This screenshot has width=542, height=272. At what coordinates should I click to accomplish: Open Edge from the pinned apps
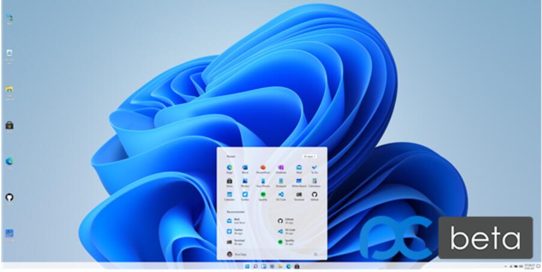pos(229,169)
